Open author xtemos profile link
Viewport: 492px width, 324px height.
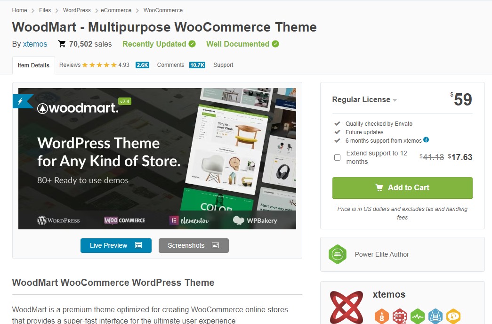point(35,44)
